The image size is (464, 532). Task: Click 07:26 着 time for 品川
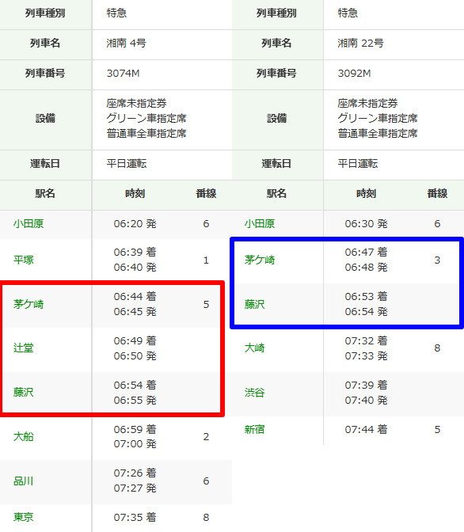pyautogui.click(x=135, y=473)
